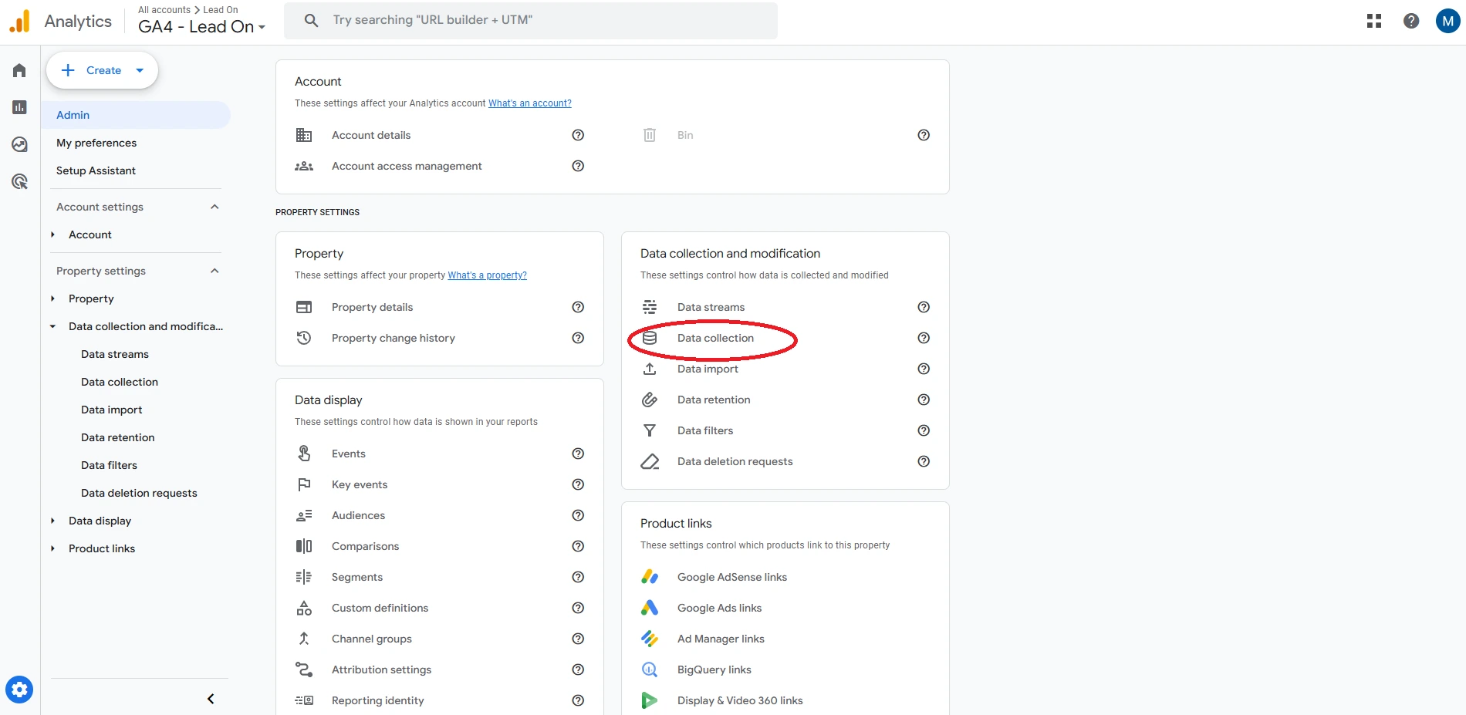
Task: Click help icon next to Data import
Action: [x=924, y=369]
